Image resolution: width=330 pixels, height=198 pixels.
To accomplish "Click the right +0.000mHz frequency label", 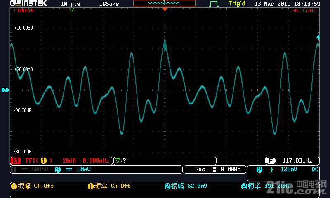I will pyautogui.click(x=304, y=11).
